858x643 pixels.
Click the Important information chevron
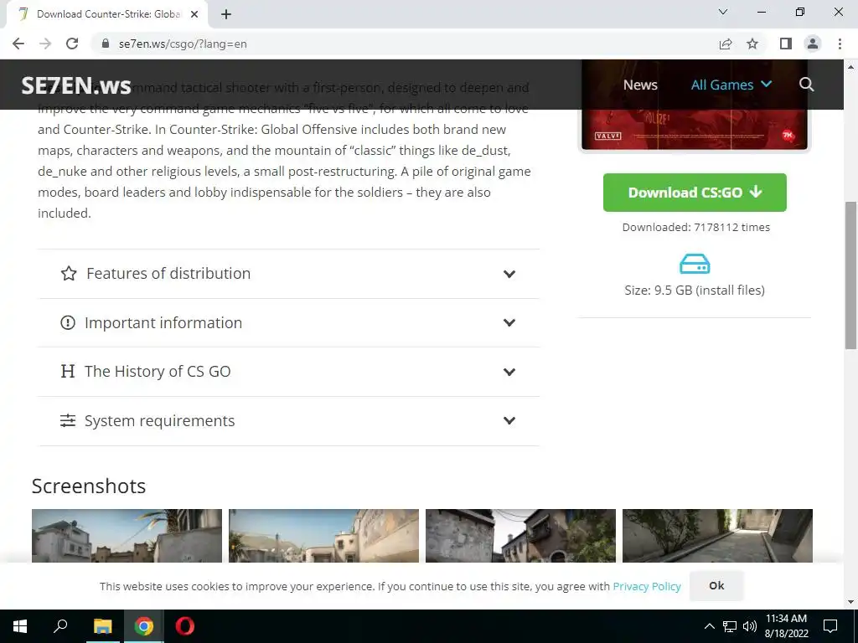[x=509, y=322]
